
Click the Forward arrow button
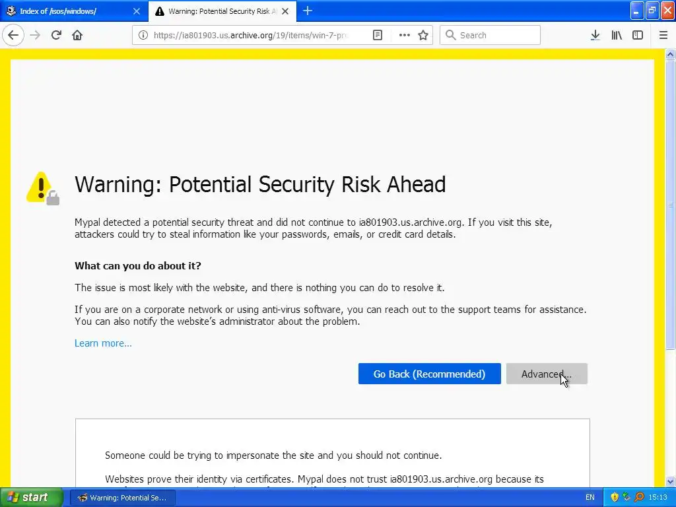coord(35,35)
